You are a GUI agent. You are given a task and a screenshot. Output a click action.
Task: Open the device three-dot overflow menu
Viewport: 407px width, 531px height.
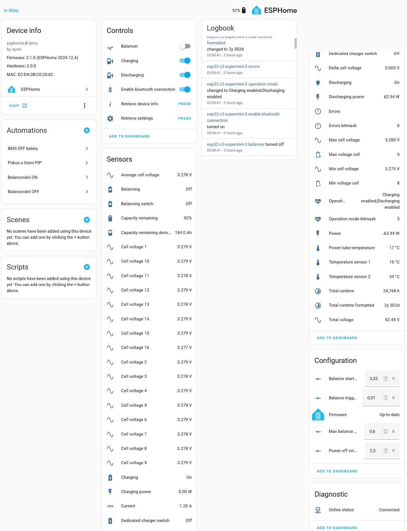[84, 106]
